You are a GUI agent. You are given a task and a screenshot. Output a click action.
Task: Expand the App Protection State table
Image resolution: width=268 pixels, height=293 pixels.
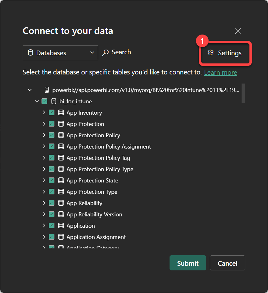[x=44, y=180]
